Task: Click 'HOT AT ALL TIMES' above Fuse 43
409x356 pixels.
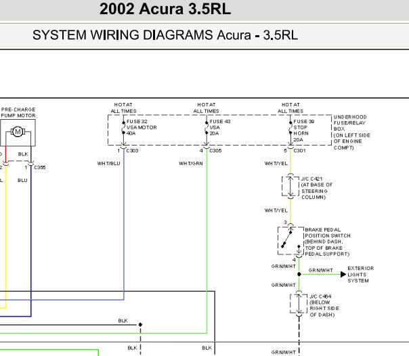Action: (207, 108)
